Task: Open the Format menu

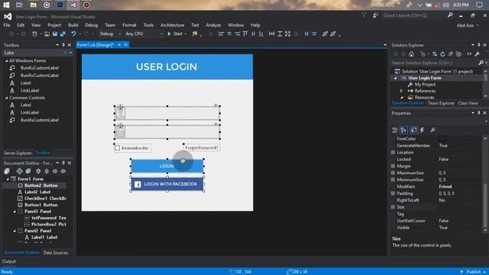Action: [129, 25]
